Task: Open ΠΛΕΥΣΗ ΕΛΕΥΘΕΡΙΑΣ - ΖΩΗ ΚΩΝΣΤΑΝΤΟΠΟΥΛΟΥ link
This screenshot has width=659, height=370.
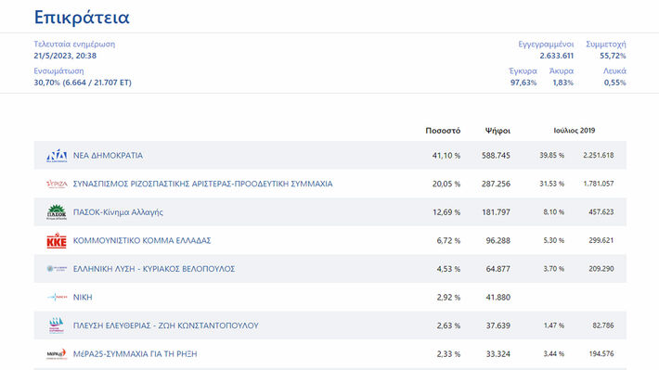Action: point(165,325)
